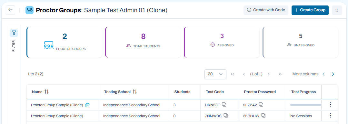Click the first row test progress bar
Screen dimensions: 348x124
tap(306, 105)
